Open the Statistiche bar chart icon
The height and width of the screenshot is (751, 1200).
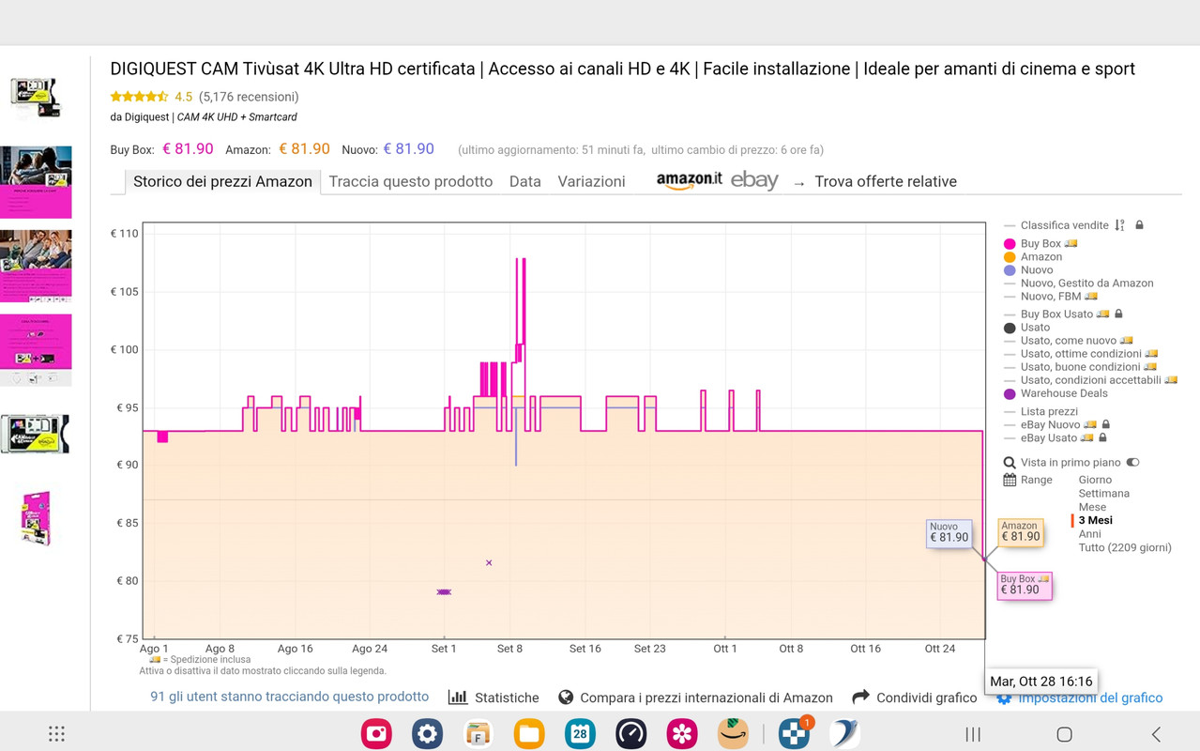[x=458, y=697]
